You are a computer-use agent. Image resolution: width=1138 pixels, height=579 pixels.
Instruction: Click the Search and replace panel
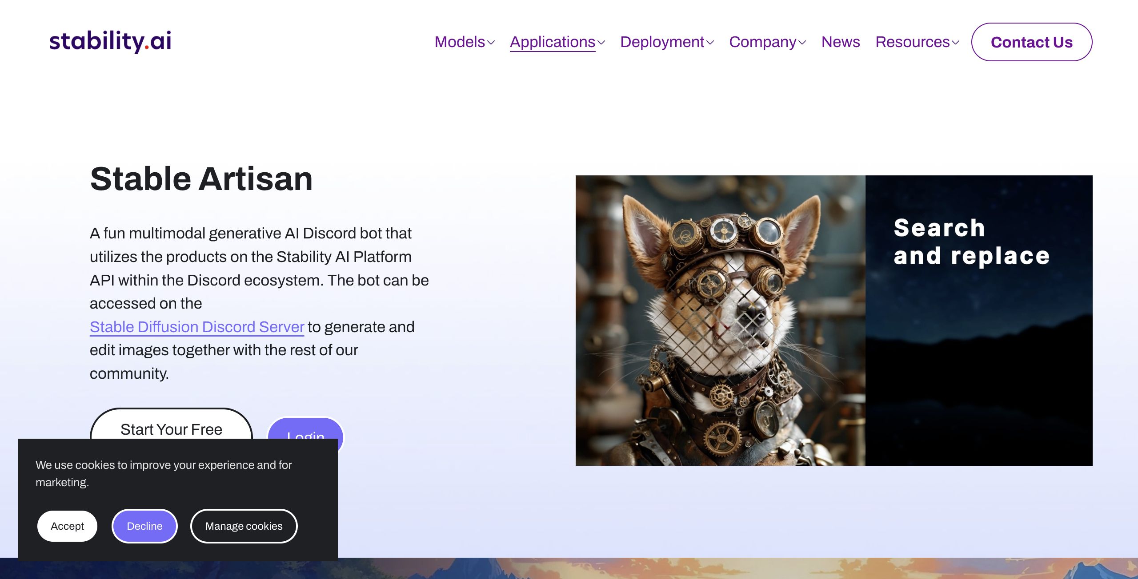pyautogui.click(x=978, y=320)
